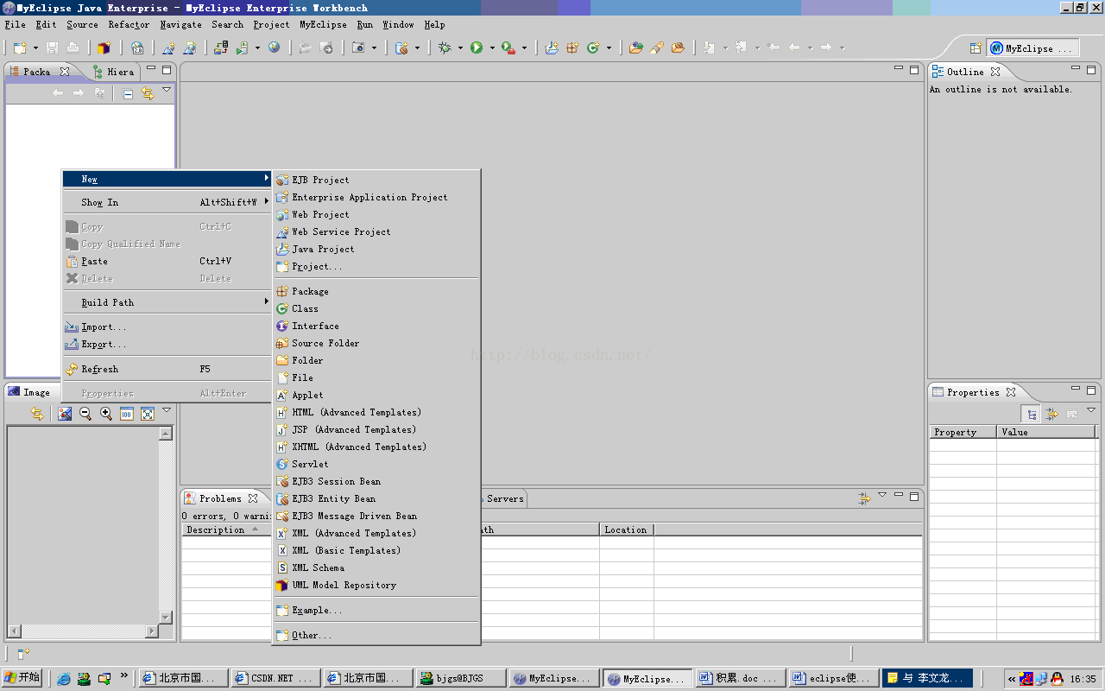The width and height of the screenshot is (1105, 691).
Task: Toggle Show Categories in Properties view
Action: tap(1031, 415)
